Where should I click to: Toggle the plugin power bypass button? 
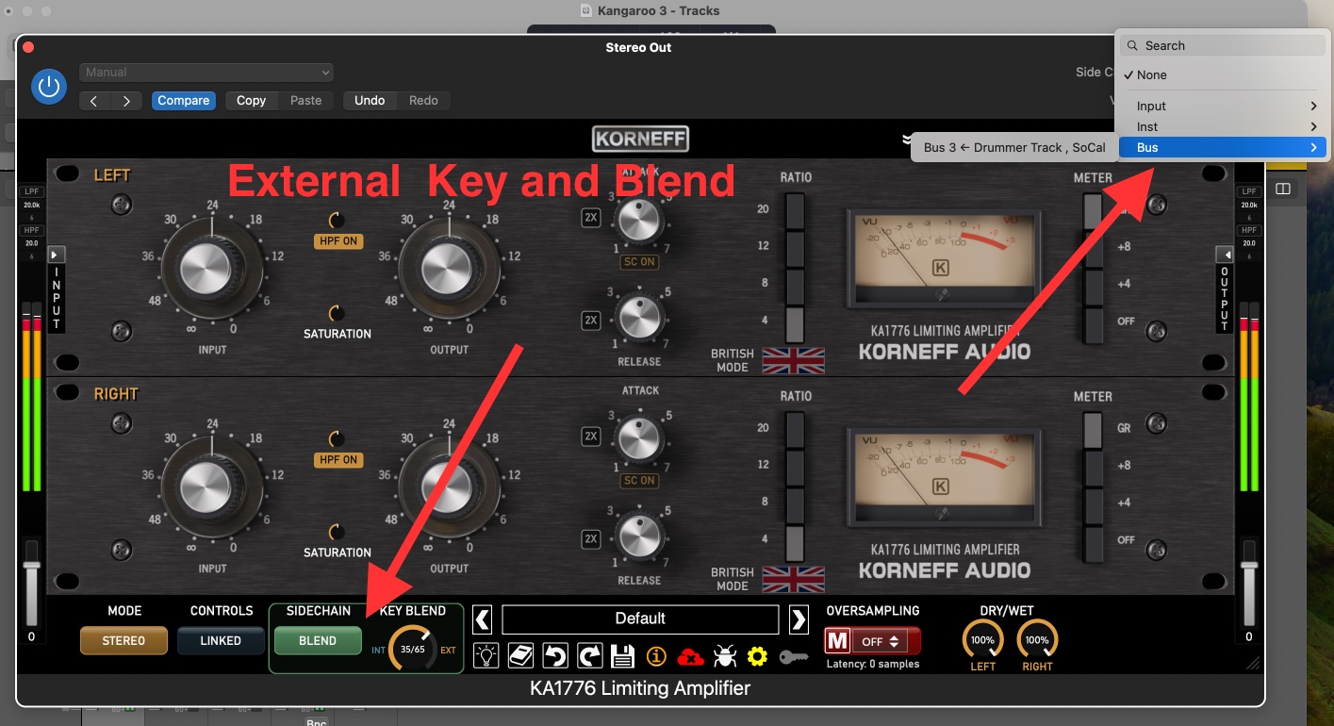49,87
